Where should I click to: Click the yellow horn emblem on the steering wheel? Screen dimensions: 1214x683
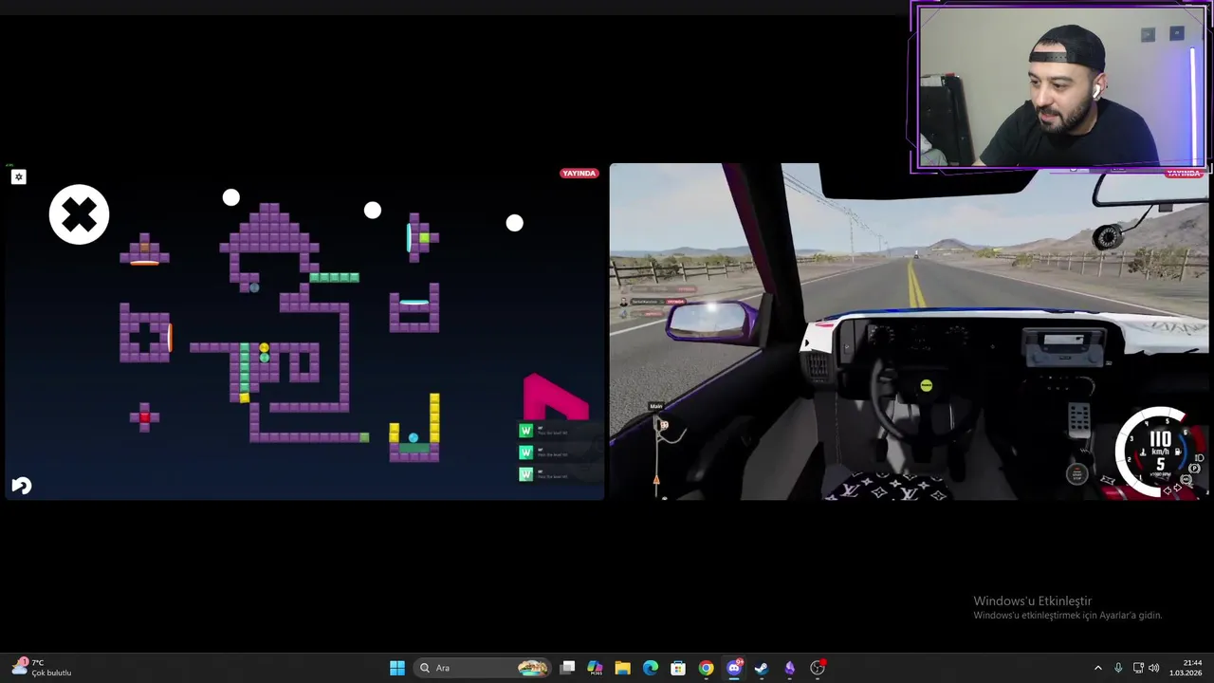(926, 385)
